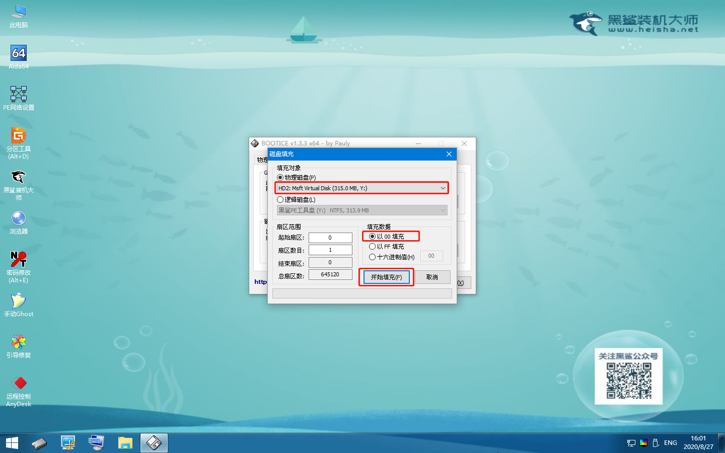Open the 此电脑 desktop icon
The height and width of the screenshot is (453, 725).
pyautogui.click(x=19, y=16)
